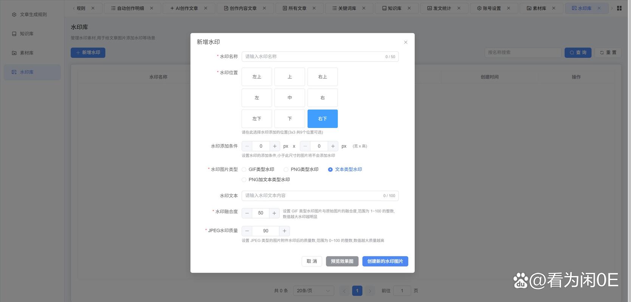Choose 中 watermark position
The width and height of the screenshot is (631, 302).
pos(290,98)
